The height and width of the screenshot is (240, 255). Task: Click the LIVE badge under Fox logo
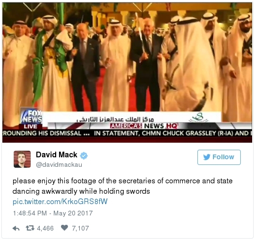click(x=31, y=127)
